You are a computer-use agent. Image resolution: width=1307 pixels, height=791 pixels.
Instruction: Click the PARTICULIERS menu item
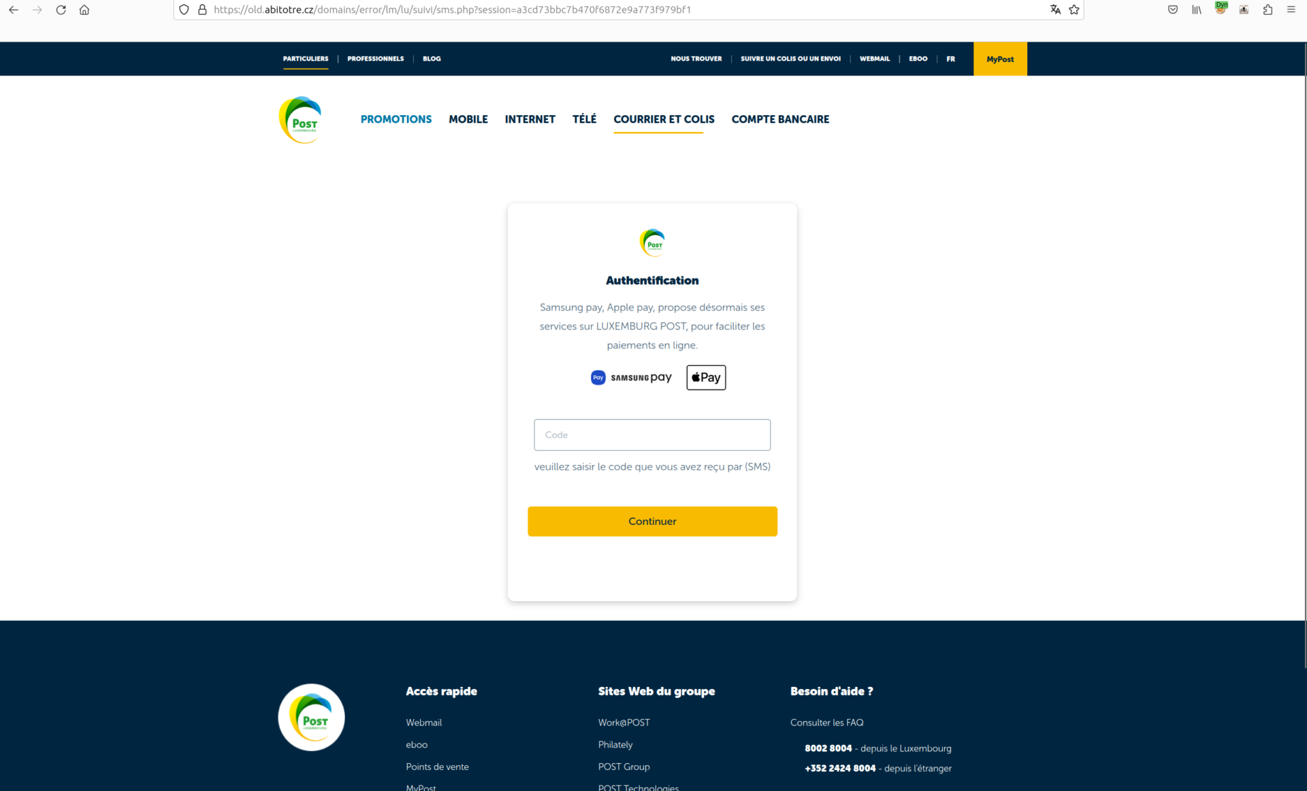(x=306, y=58)
